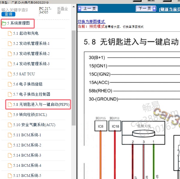Click the 15(IGN1) line label

pyautogui.click(x=98, y=66)
